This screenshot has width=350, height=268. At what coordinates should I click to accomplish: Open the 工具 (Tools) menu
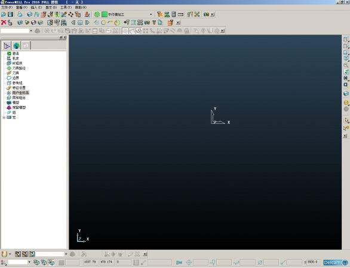[66, 7]
